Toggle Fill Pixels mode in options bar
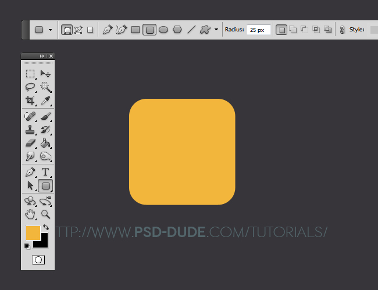The width and height of the screenshot is (378, 290). point(90,30)
